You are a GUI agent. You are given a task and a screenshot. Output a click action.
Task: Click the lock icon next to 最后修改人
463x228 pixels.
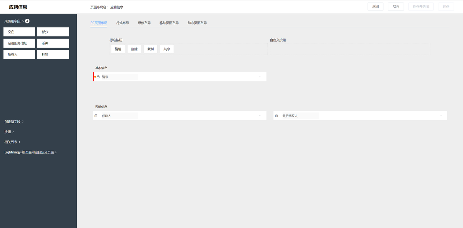coord(276,116)
